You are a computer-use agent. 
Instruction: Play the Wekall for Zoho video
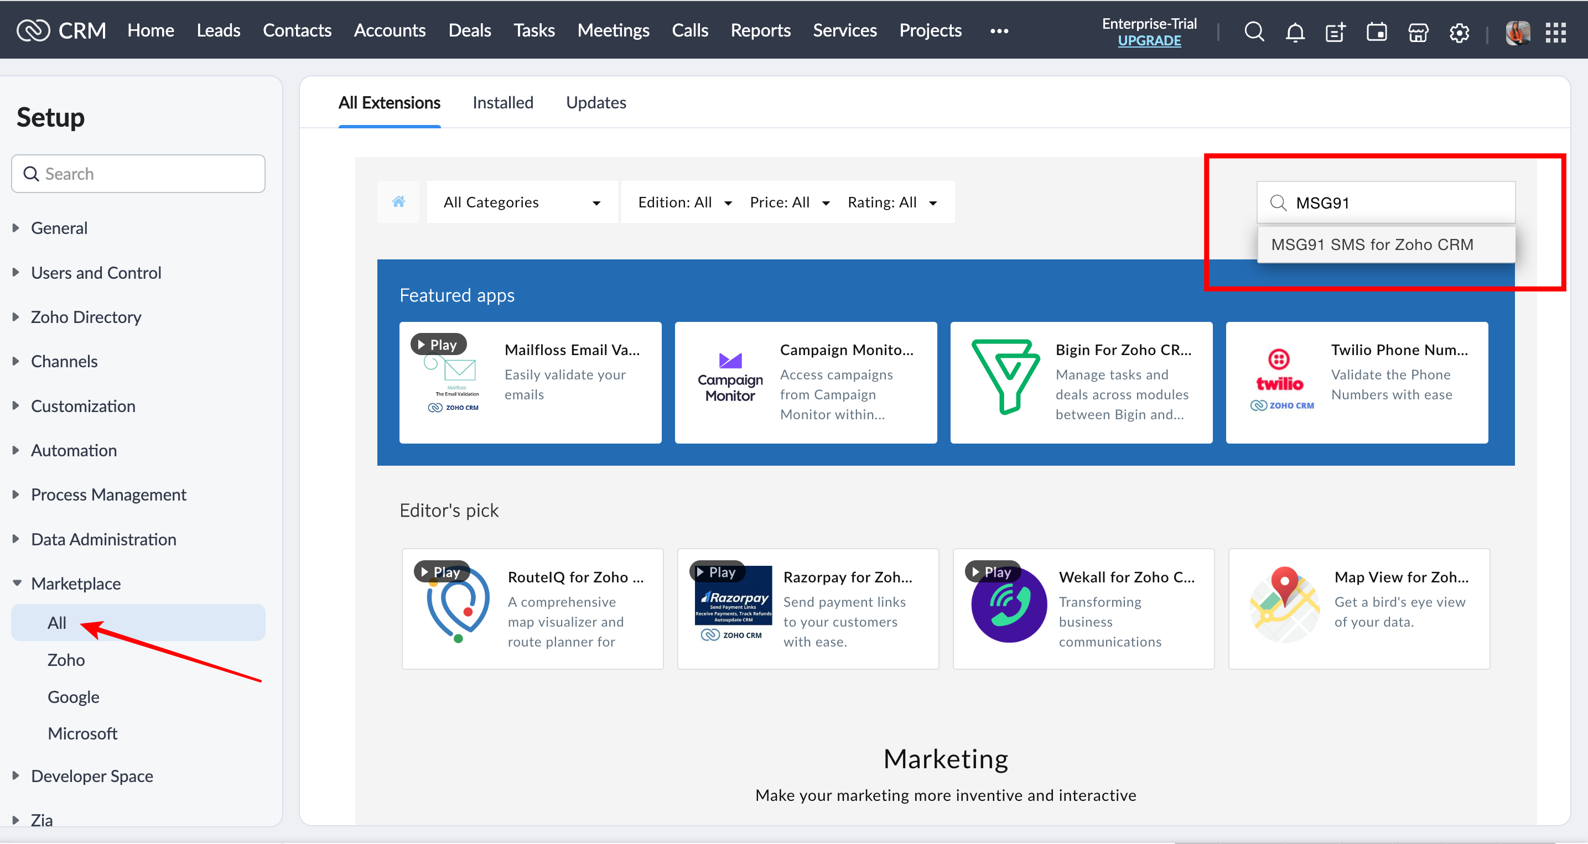click(x=992, y=572)
